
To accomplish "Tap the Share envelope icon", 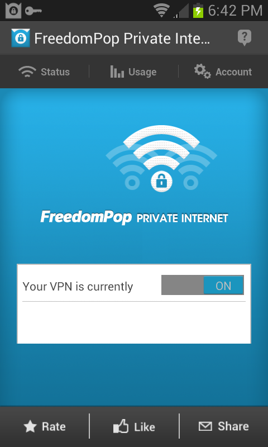I will coord(205,426).
